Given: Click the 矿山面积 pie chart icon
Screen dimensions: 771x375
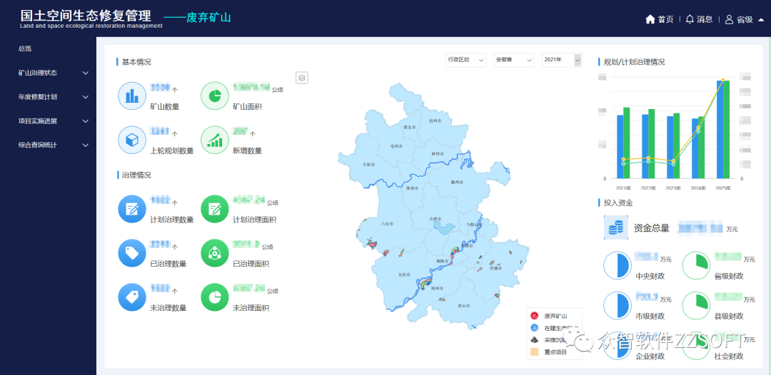Looking at the screenshot, I should coord(215,96).
